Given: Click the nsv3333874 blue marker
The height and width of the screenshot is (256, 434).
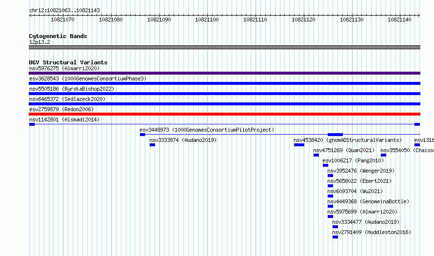Looking at the screenshot, I should (x=152, y=145).
